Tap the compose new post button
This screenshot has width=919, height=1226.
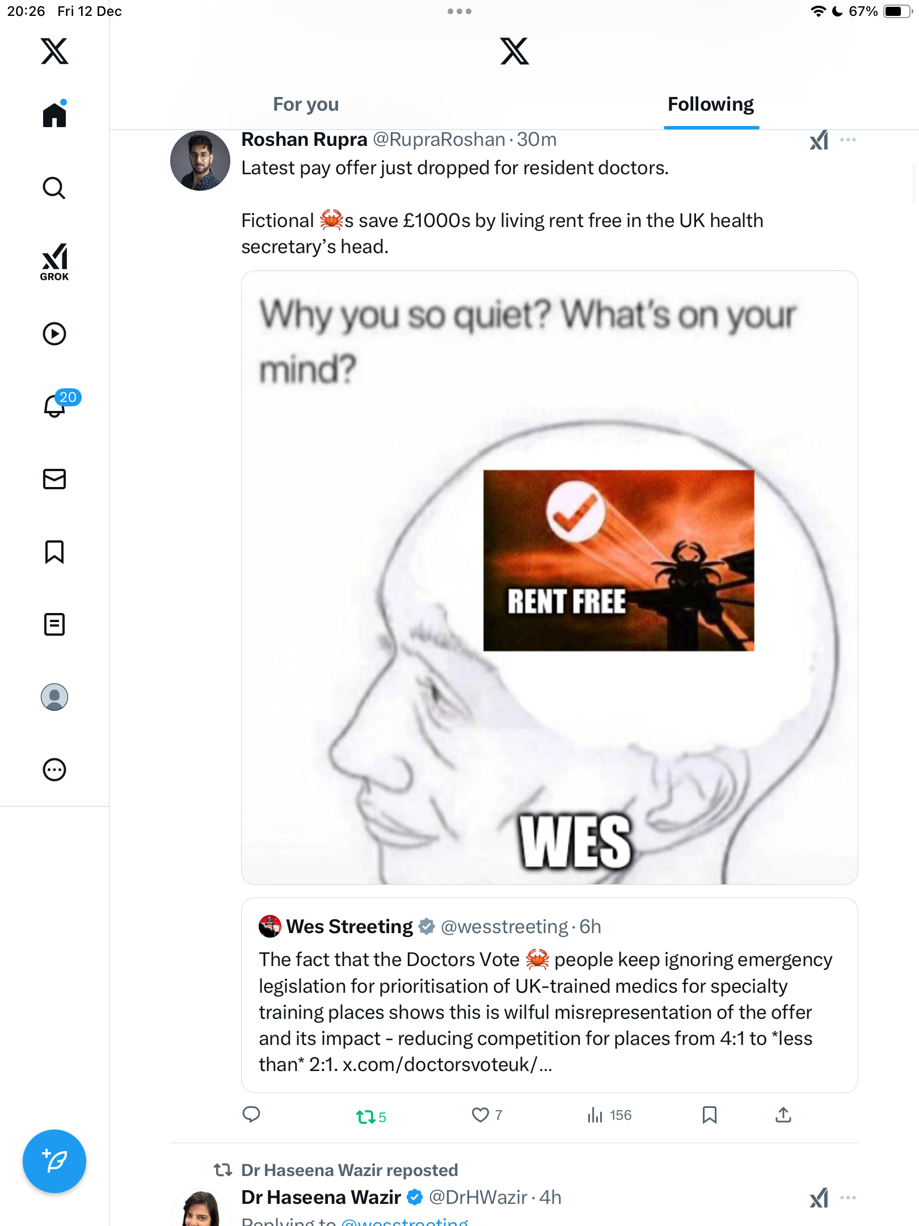(x=54, y=1161)
